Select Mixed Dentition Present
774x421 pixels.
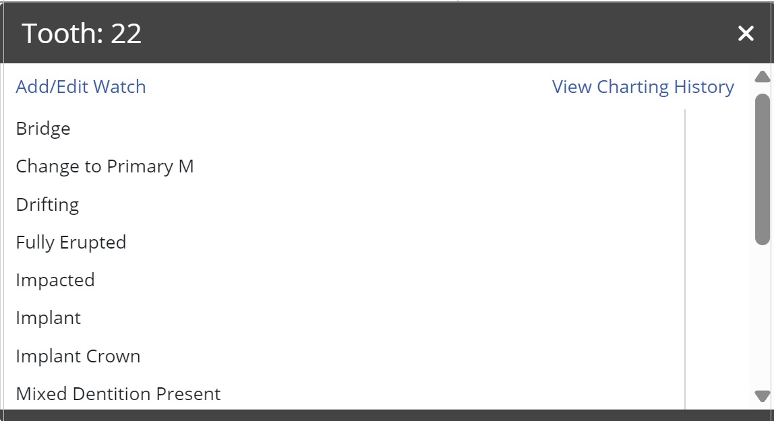118,394
